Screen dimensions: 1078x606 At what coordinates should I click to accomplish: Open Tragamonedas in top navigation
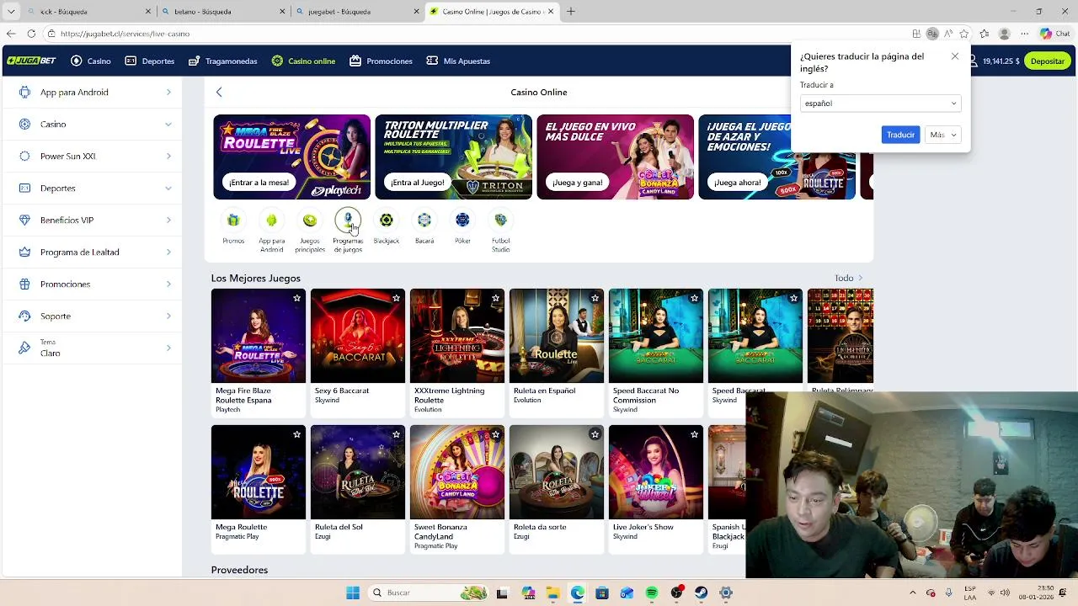pos(223,61)
